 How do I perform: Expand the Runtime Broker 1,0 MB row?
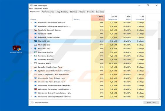31,56
